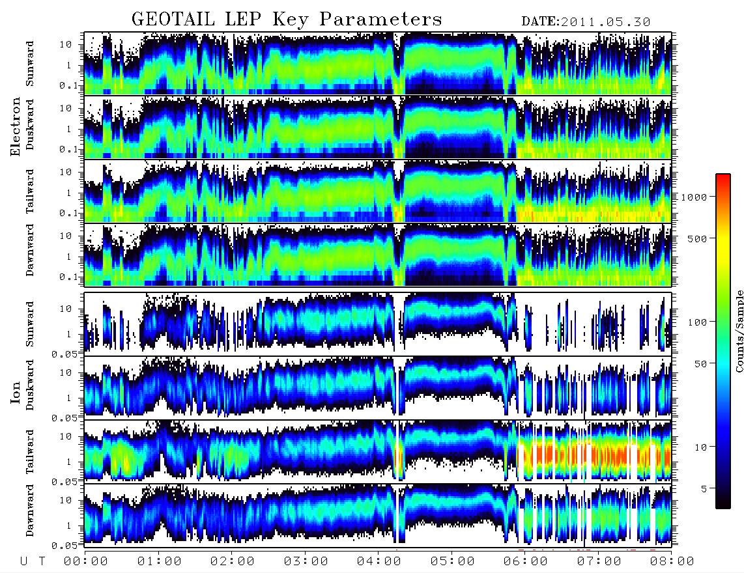Click the "03:00" time tick label
Screen dimensions: 744x573
coord(306,561)
